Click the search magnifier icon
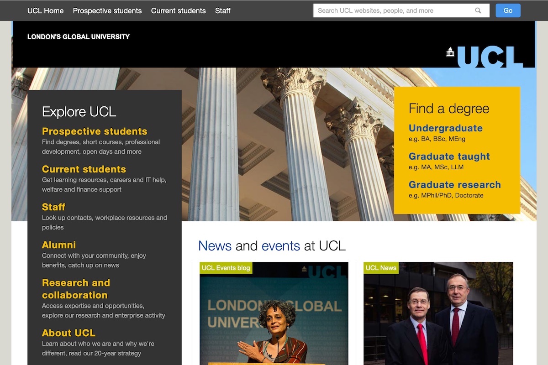 478,10
